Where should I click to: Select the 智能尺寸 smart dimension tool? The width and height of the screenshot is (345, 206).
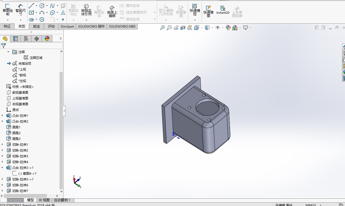coord(21,10)
